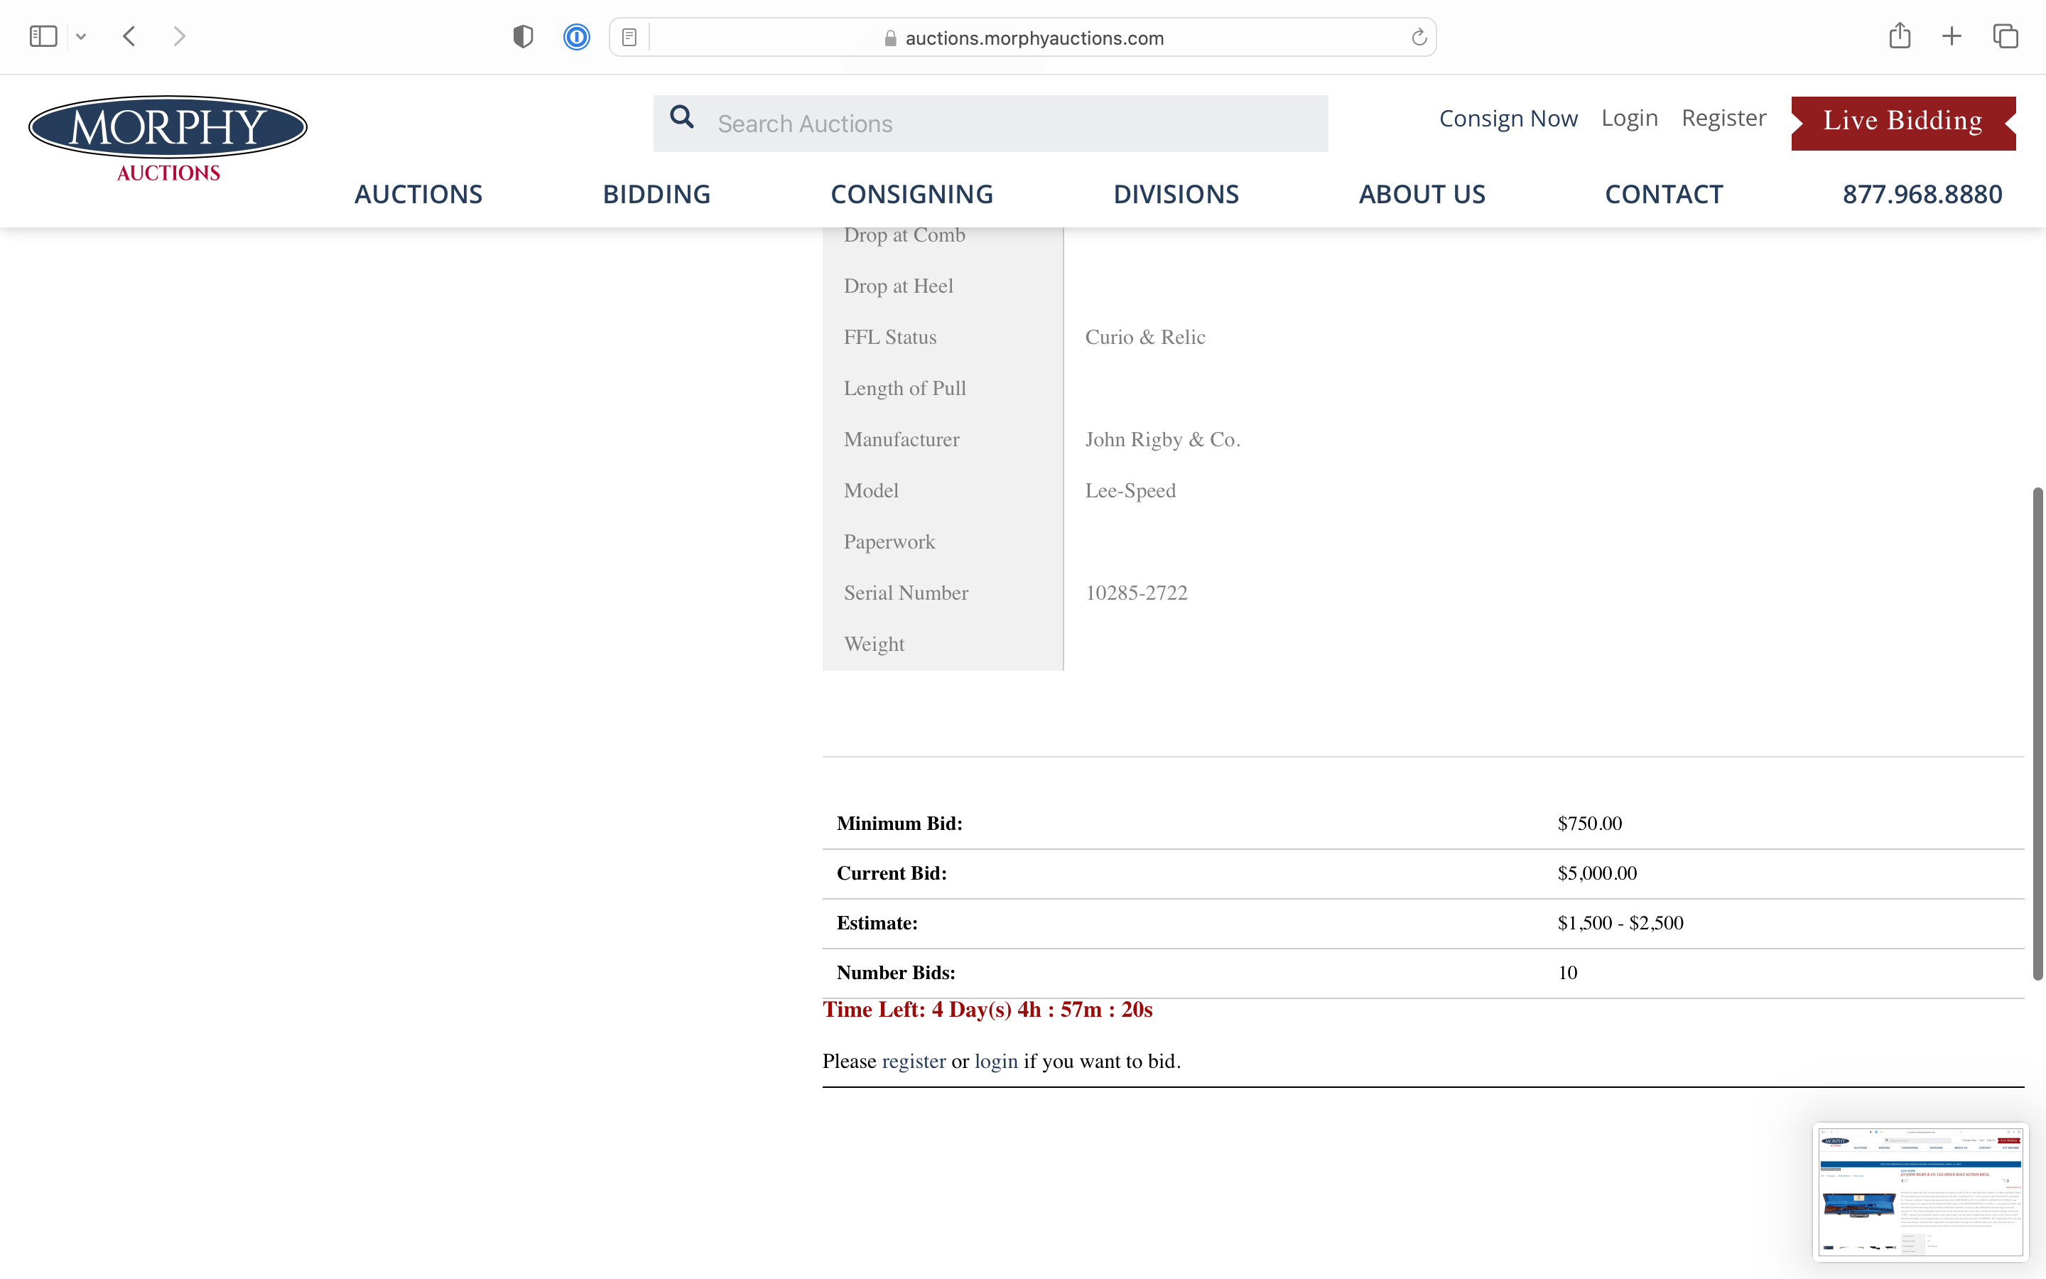
Task: Click the Drop at Heel label
Action: 898,286
